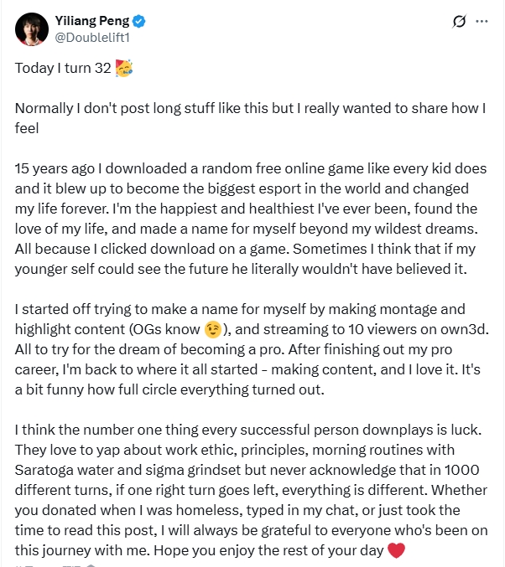This screenshot has width=505, height=567.
Task: Click the sentence "All because I clicked download"
Action: click(x=152, y=249)
